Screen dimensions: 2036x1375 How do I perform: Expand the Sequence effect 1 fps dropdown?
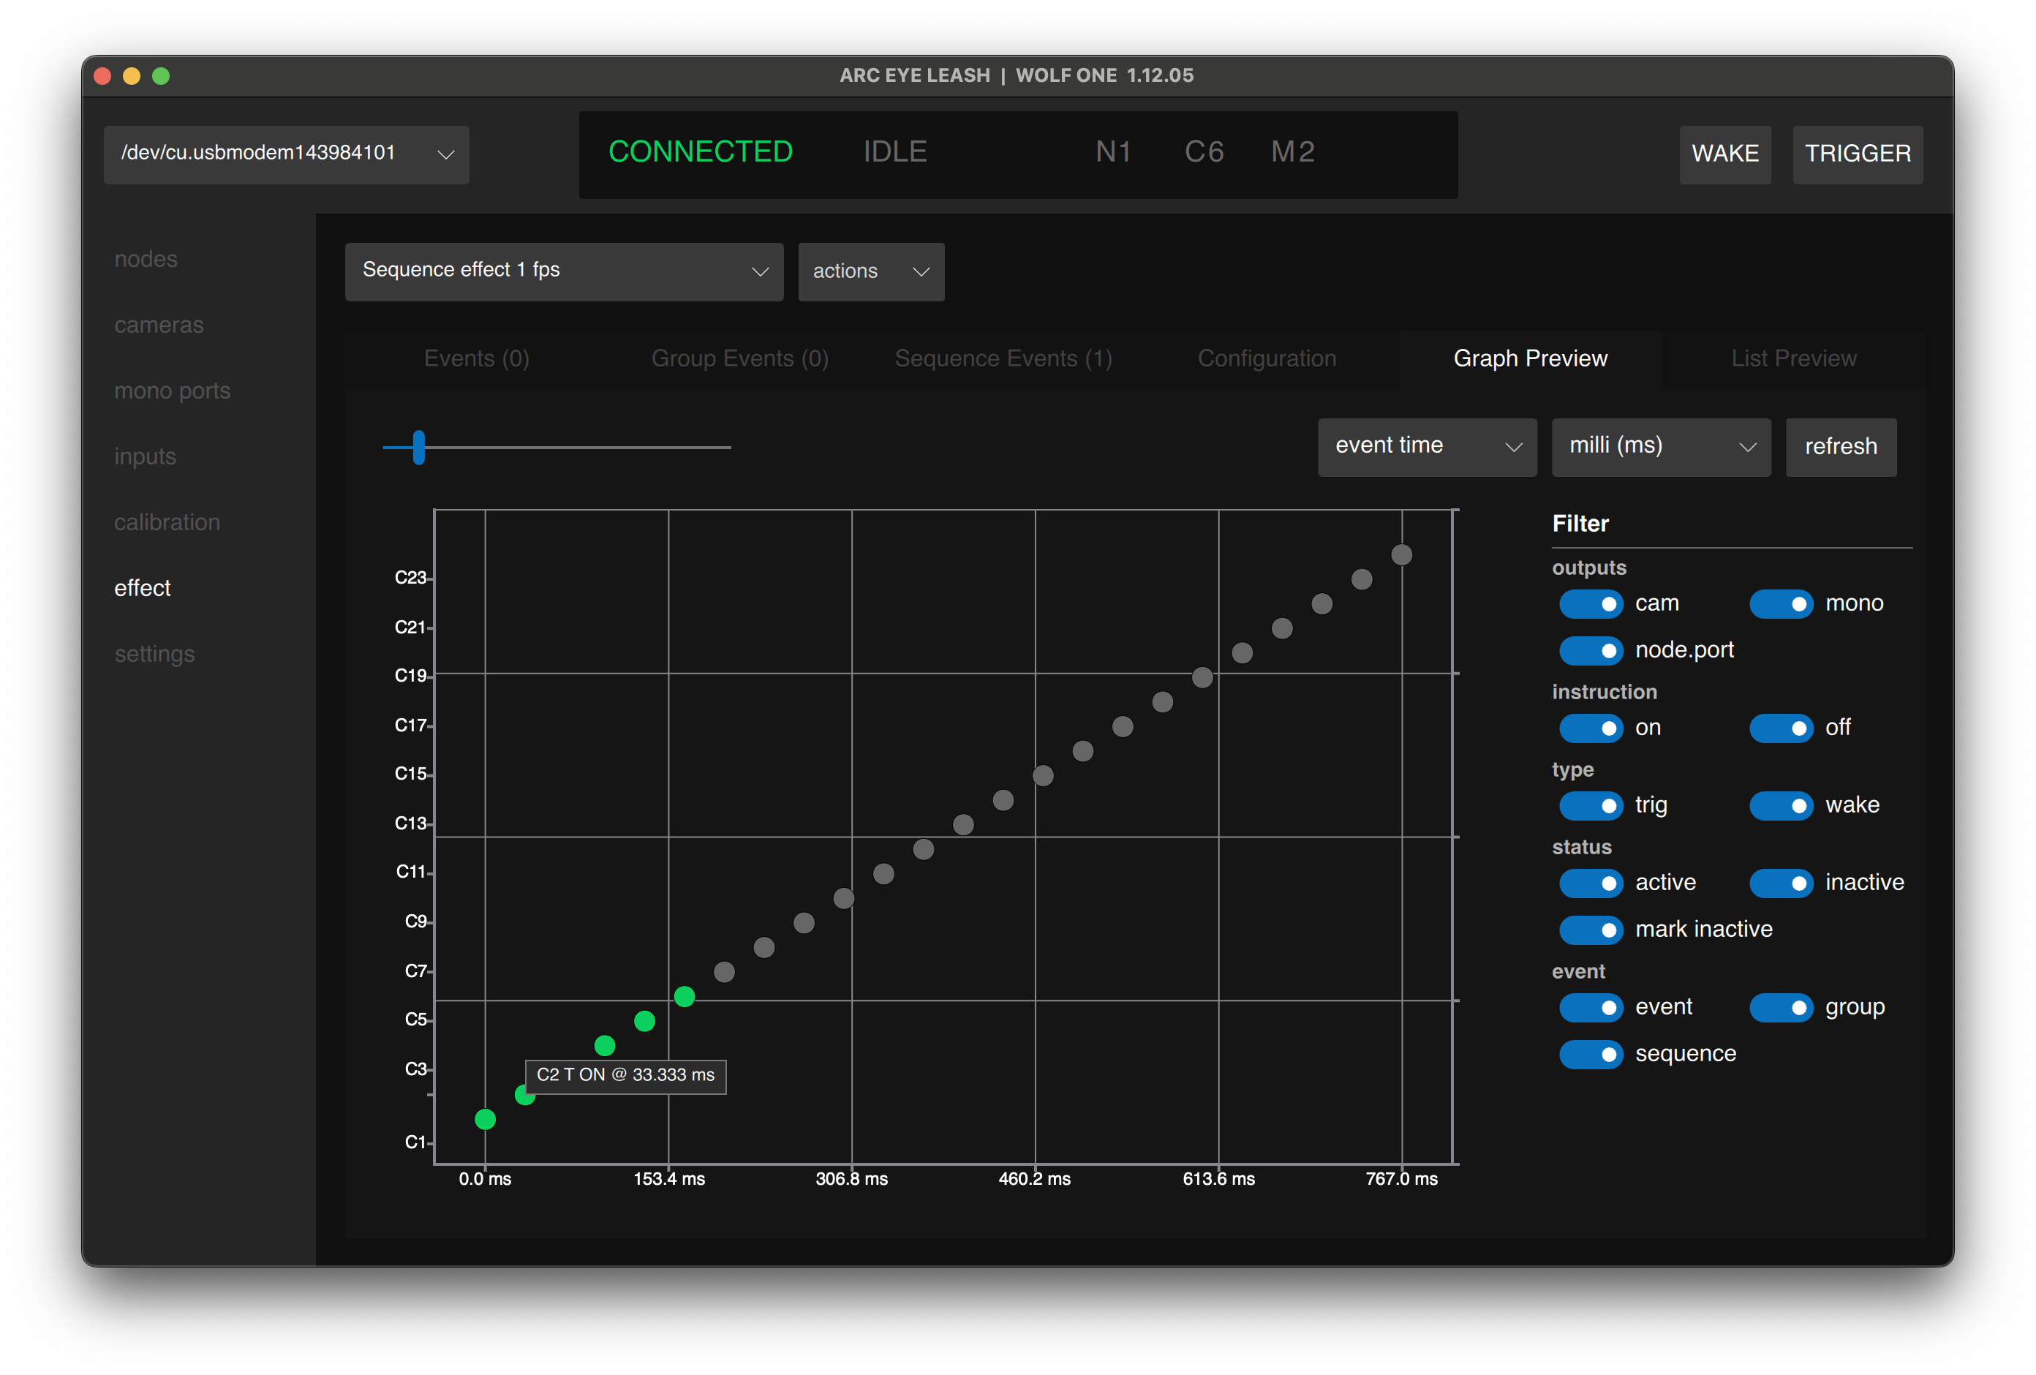click(x=564, y=271)
